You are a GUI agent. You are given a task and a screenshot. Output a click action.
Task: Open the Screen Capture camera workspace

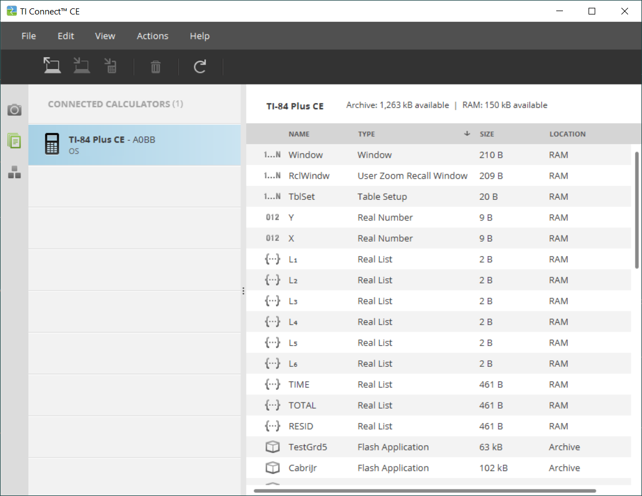tap(14, 110)
